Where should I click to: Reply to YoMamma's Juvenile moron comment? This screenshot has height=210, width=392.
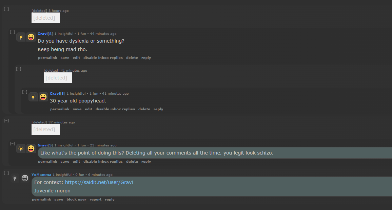click(110, 199)
